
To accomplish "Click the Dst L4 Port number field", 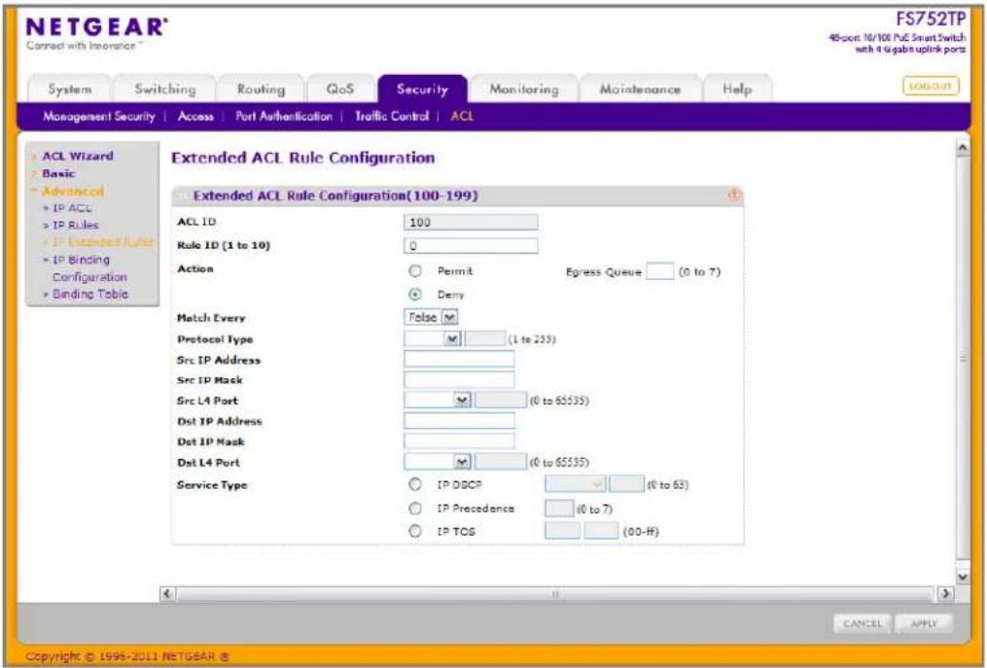I will point(501,462).
